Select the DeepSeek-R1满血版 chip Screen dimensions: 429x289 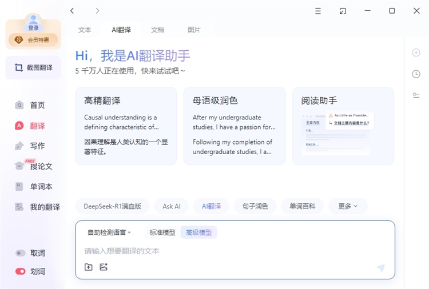tap(113, 206)
